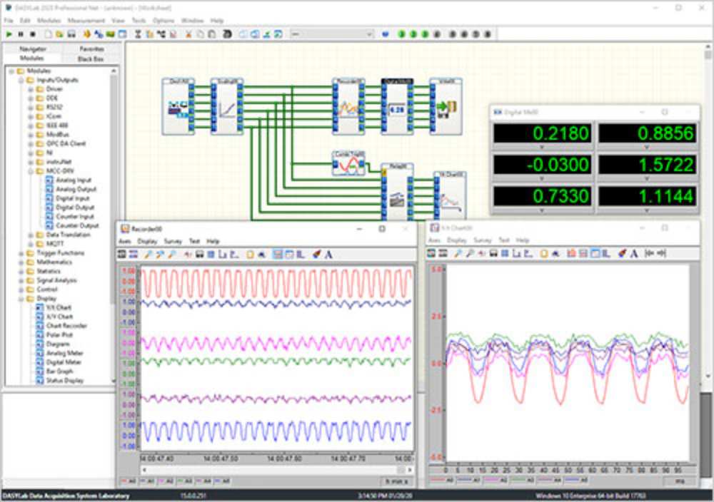Click the scissors Cut icon in toolbar

click(x=188, y=34)
